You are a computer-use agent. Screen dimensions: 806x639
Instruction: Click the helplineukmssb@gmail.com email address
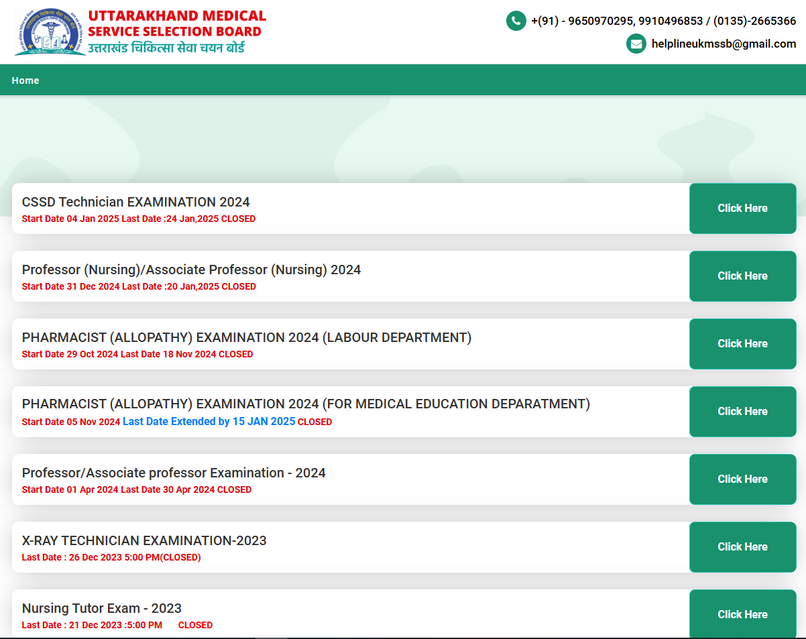pyautogui.click(x=724, y=44)
